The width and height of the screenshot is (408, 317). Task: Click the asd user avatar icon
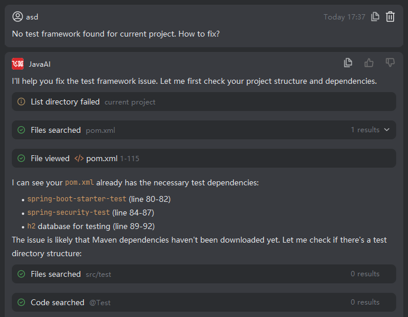(18, 17)
